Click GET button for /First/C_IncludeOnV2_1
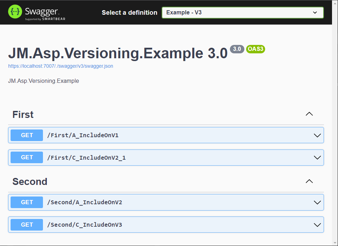 [x=27, y=158]
